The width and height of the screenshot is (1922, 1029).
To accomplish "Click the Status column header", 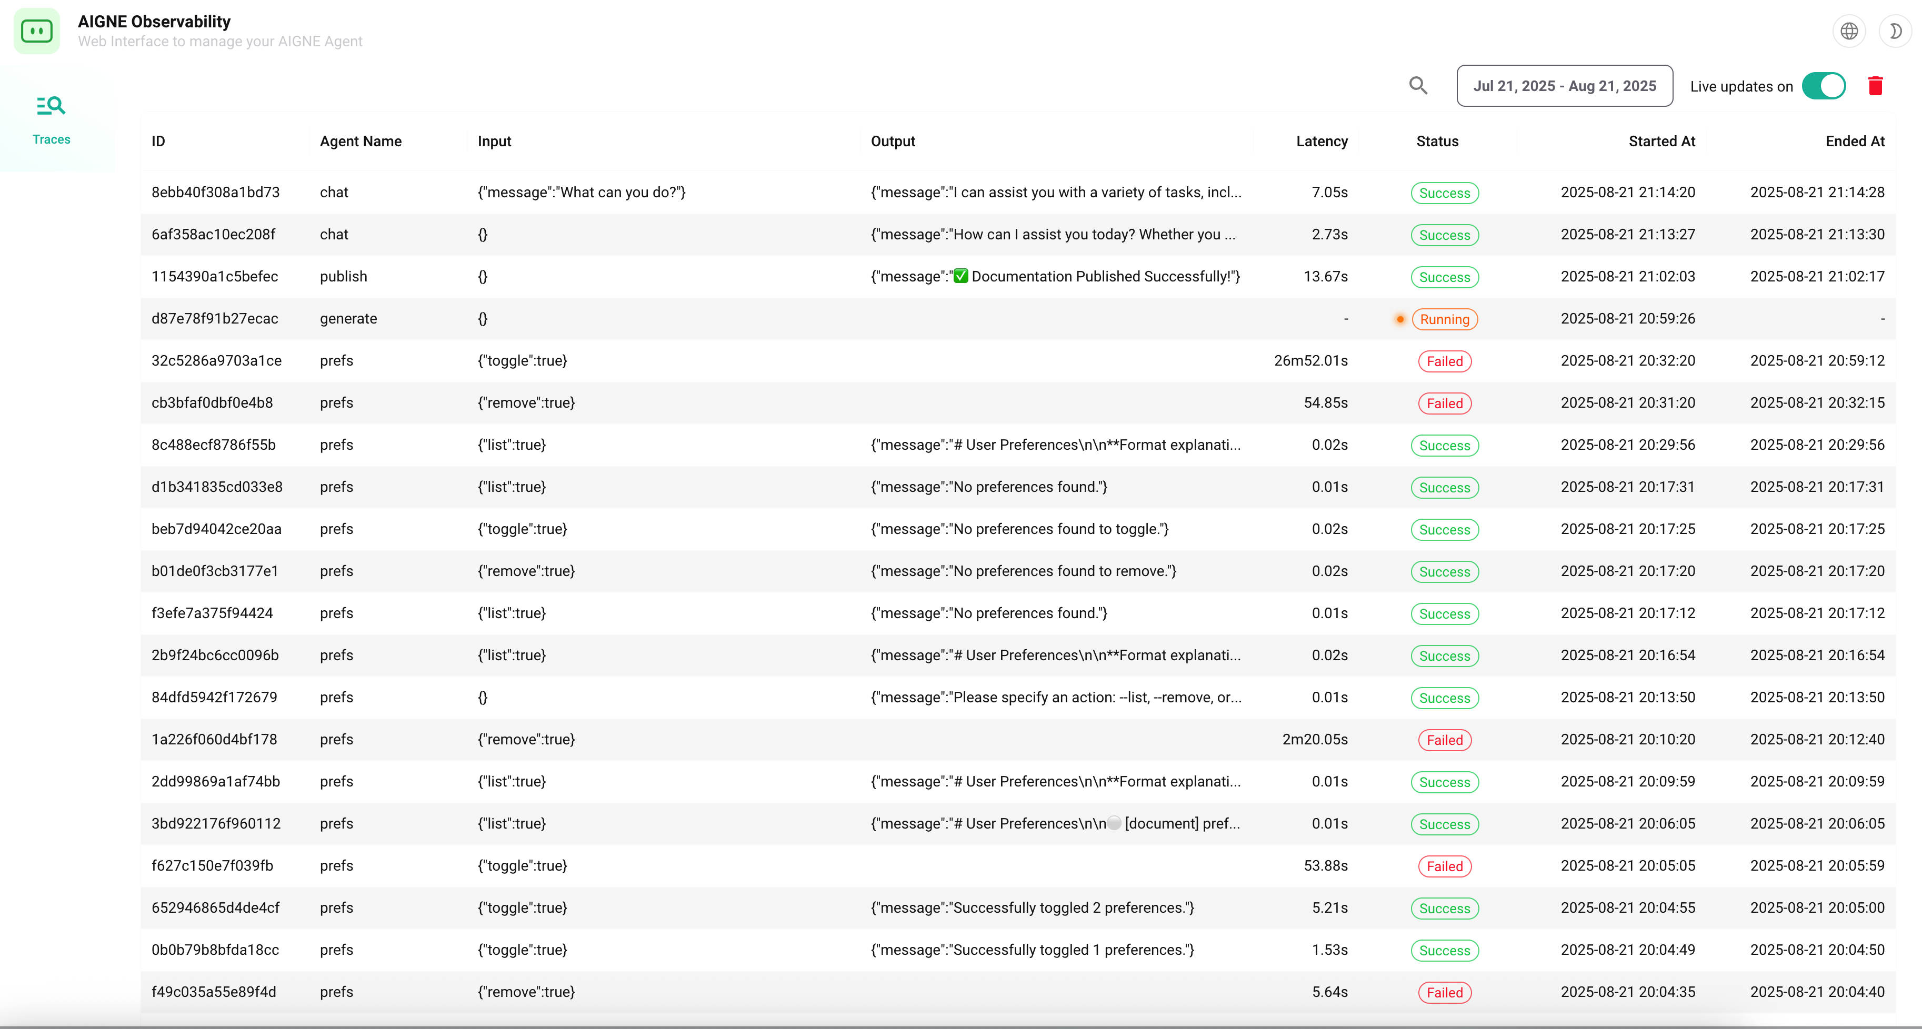I will 1436,141.
